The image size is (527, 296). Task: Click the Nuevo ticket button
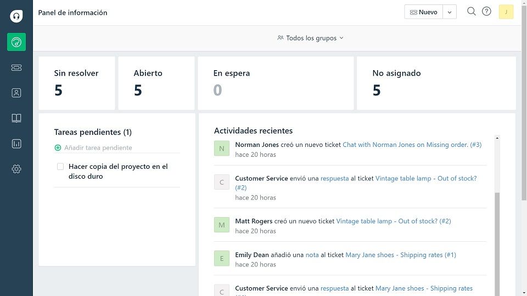423,12
